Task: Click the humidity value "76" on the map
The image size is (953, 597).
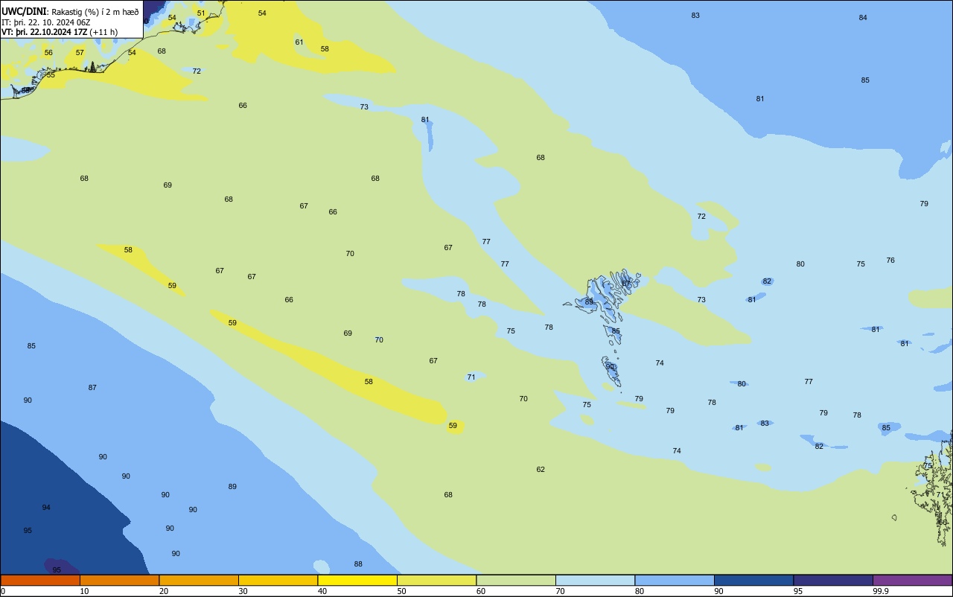Action: click(x=890, y=261)
